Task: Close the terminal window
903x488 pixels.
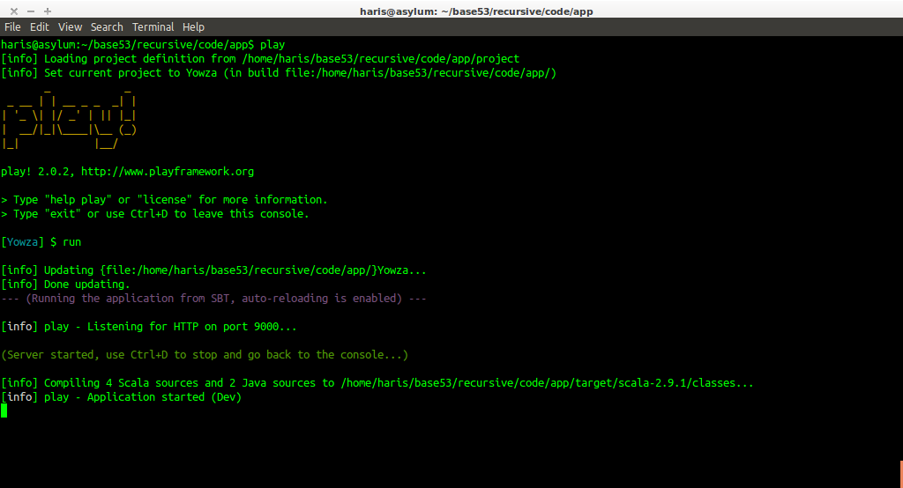Action: tap(14, 11)
